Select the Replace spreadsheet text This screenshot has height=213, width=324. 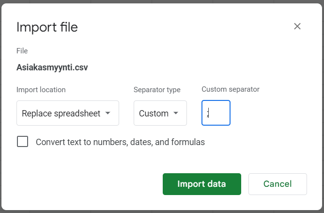pos(61,114)
